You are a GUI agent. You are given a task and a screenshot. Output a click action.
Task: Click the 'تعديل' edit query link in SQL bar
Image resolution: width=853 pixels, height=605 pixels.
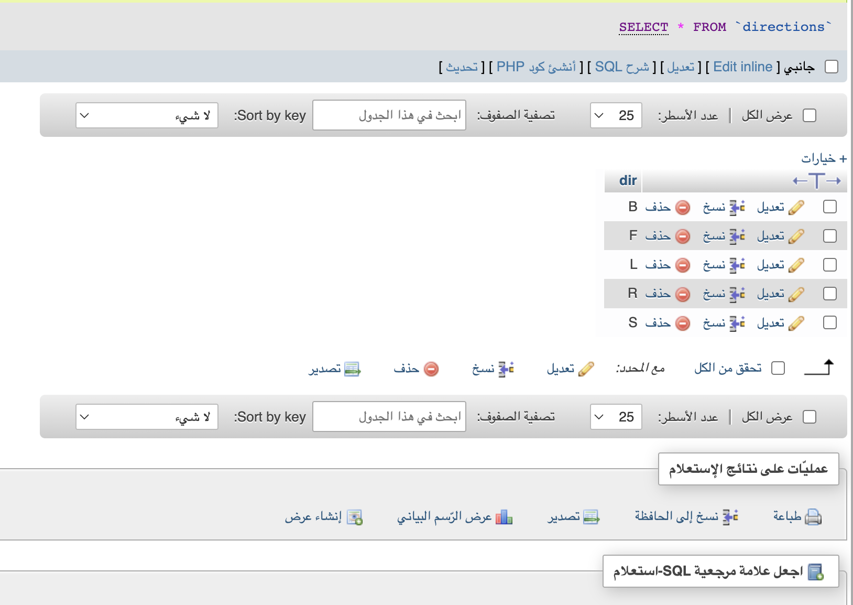pos(681,67)
